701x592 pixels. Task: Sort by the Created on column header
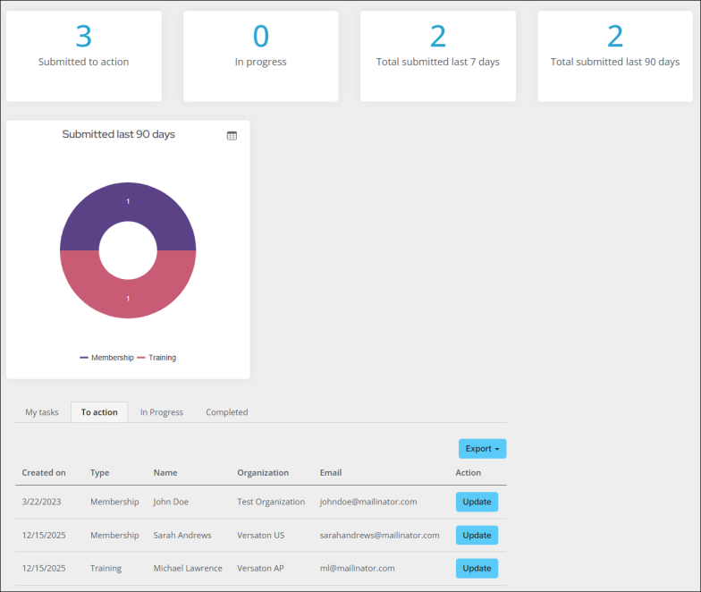[44, 472]
